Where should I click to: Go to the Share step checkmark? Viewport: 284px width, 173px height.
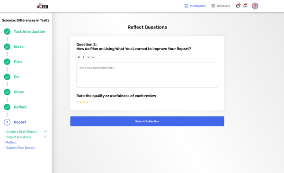coord(7,92)
